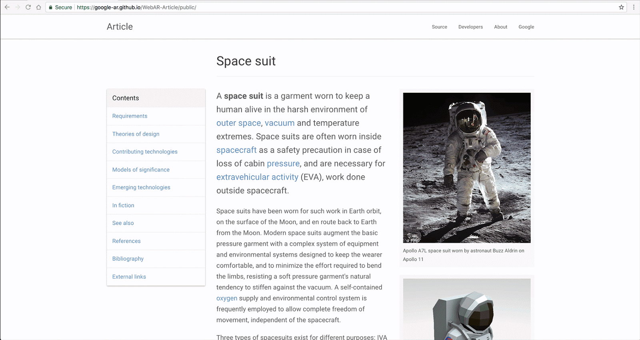Viewport: 640px width, 340px height.
Task: Go to the About page
Action: 500,27
